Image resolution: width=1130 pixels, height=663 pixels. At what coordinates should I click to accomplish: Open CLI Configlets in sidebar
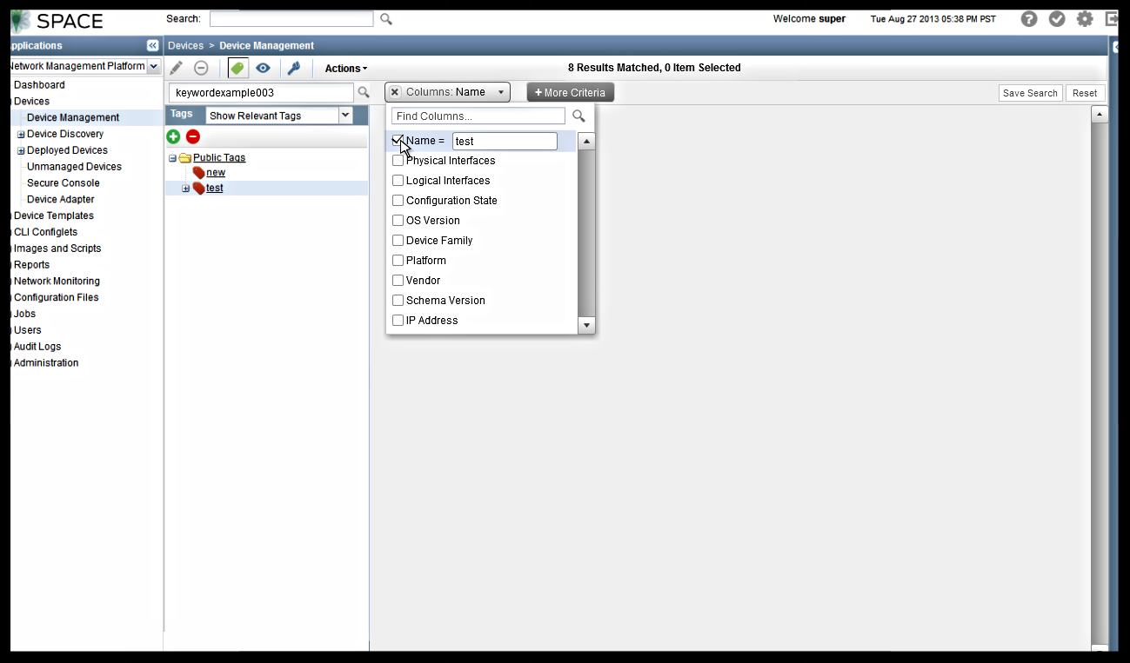pos(45,232)
